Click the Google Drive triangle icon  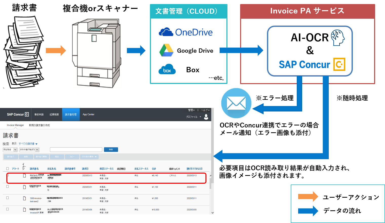point(166,50)
